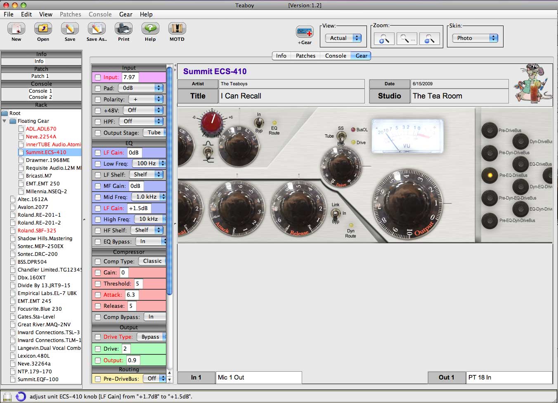558x403 pixels.
Task: Open the +48V Off dropdown
Action: [x=143, y=110]
